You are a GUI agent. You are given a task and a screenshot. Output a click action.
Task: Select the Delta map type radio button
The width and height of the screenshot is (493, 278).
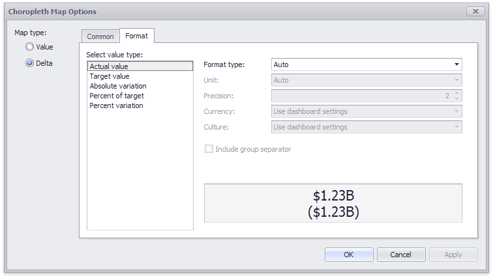29,63
